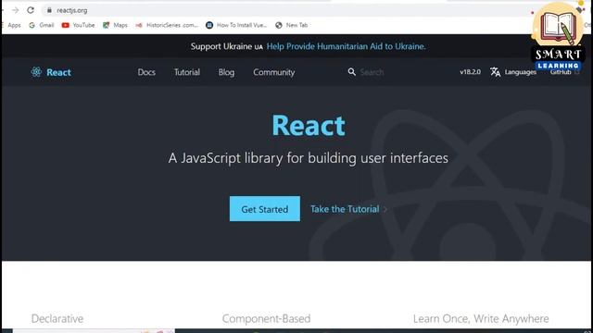This screenshot has height=333, width=593.
Task: Open the Blog menu item
Action: pyautogui.click(x=226, y=72)
